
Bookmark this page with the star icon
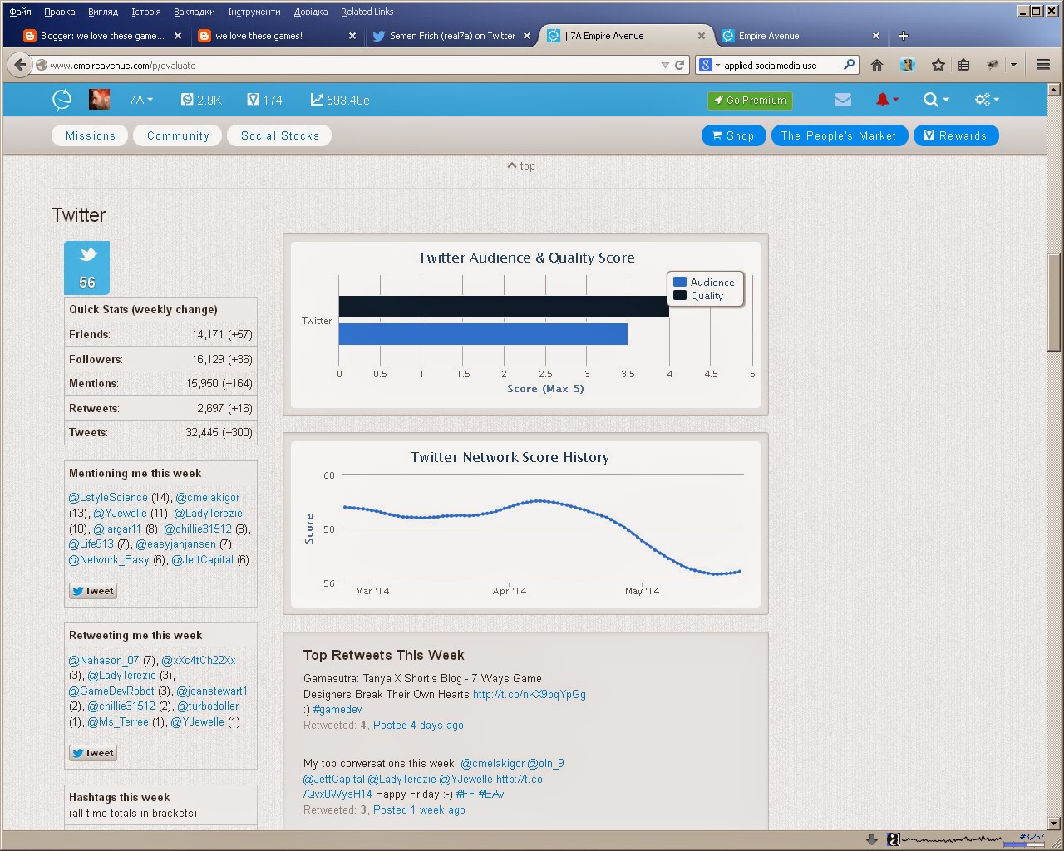point(938,65)
